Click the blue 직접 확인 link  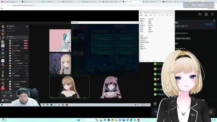(209, 24)
